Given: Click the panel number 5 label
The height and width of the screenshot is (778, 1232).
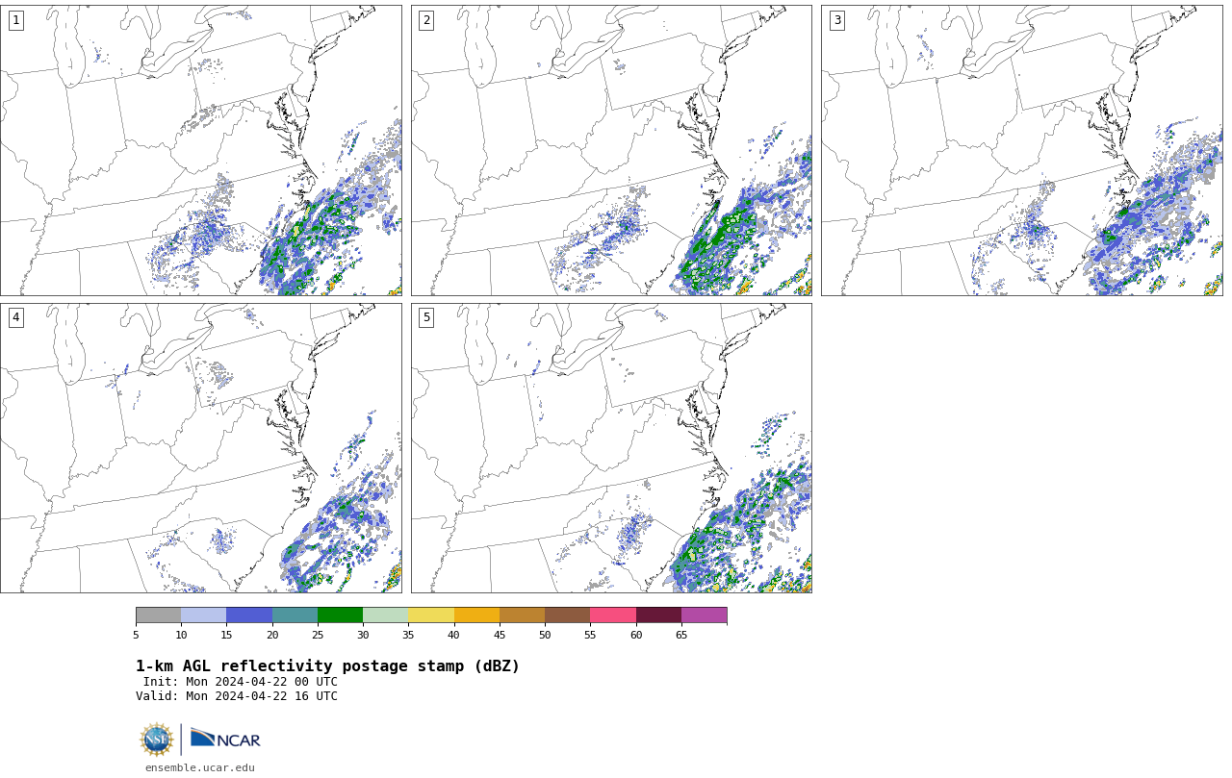Looking at the screenshot, I should point(426,317).
